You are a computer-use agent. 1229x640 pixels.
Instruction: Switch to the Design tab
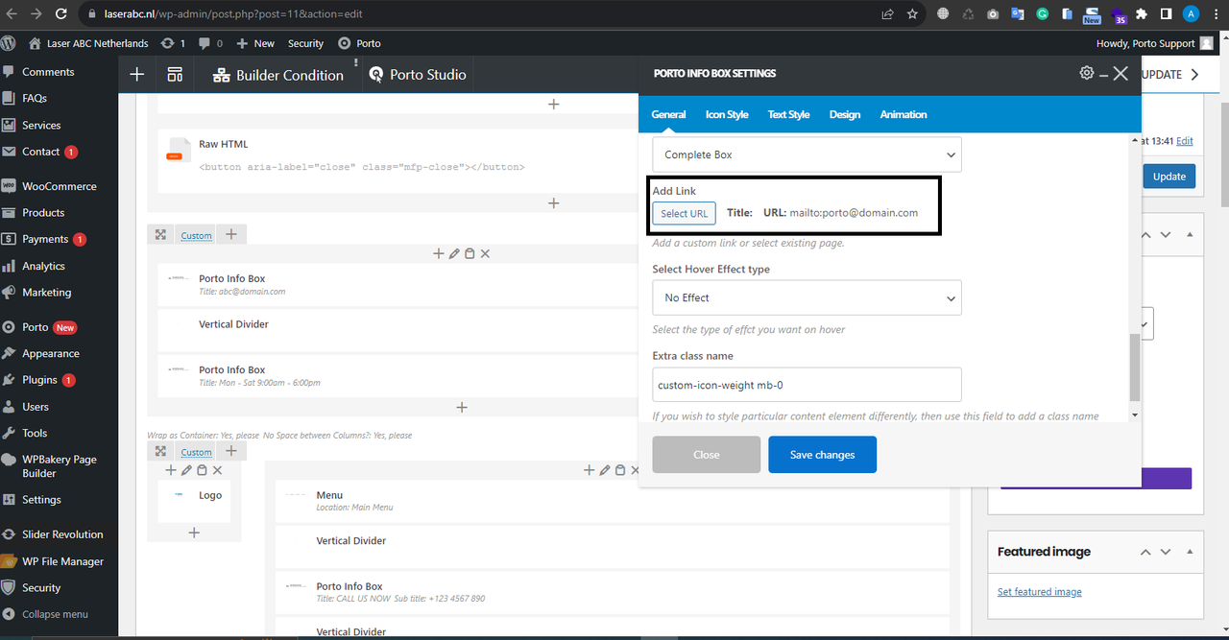pyautogui.click(x=845, y=114)
